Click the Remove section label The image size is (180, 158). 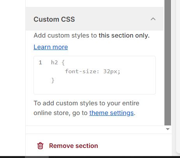pyautogui.click(x=74, y=146)
